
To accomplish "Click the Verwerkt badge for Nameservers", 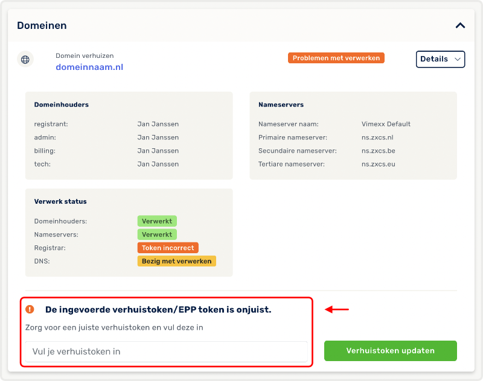I will (x=157, y=235).
